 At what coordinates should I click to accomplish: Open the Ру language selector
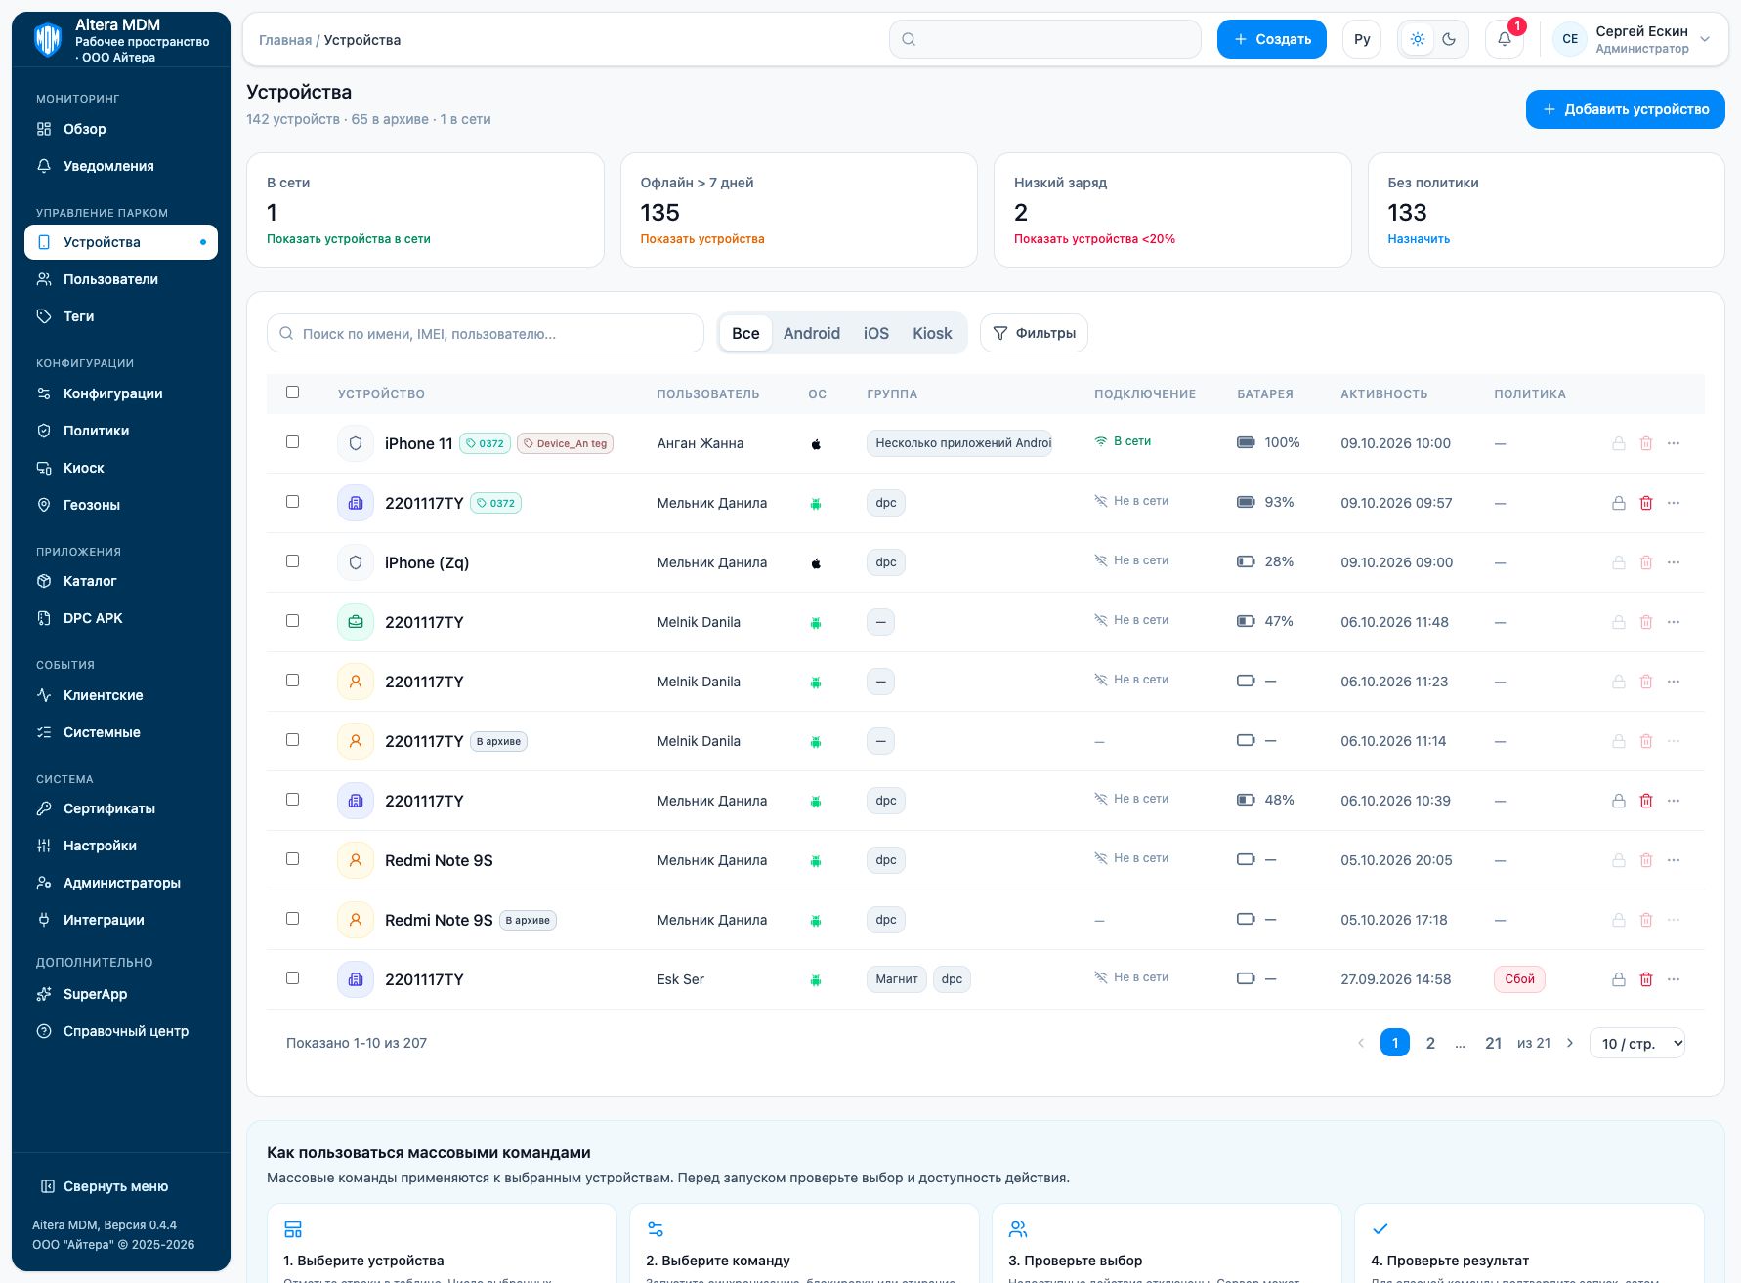(x=1362, y=39)
